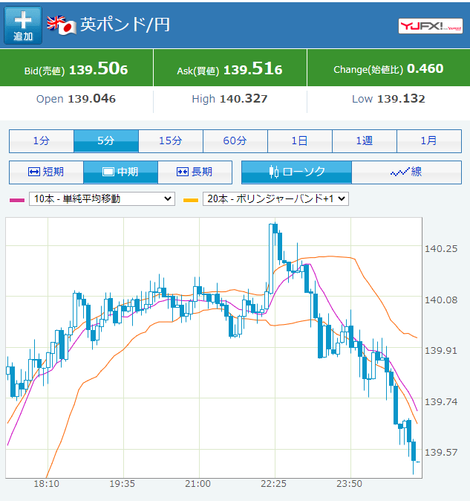Click the orange Bollinger band color swatch
Image resolution: width=470 pixels, height=501 pixels.
pos(191,200)
